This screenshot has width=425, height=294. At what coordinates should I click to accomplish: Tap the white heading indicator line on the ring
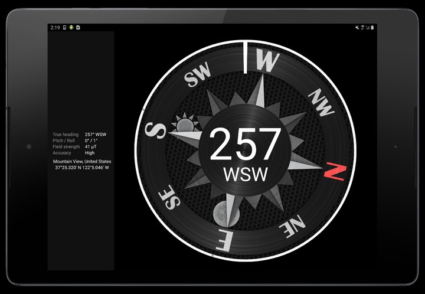(x=245, y=57)
